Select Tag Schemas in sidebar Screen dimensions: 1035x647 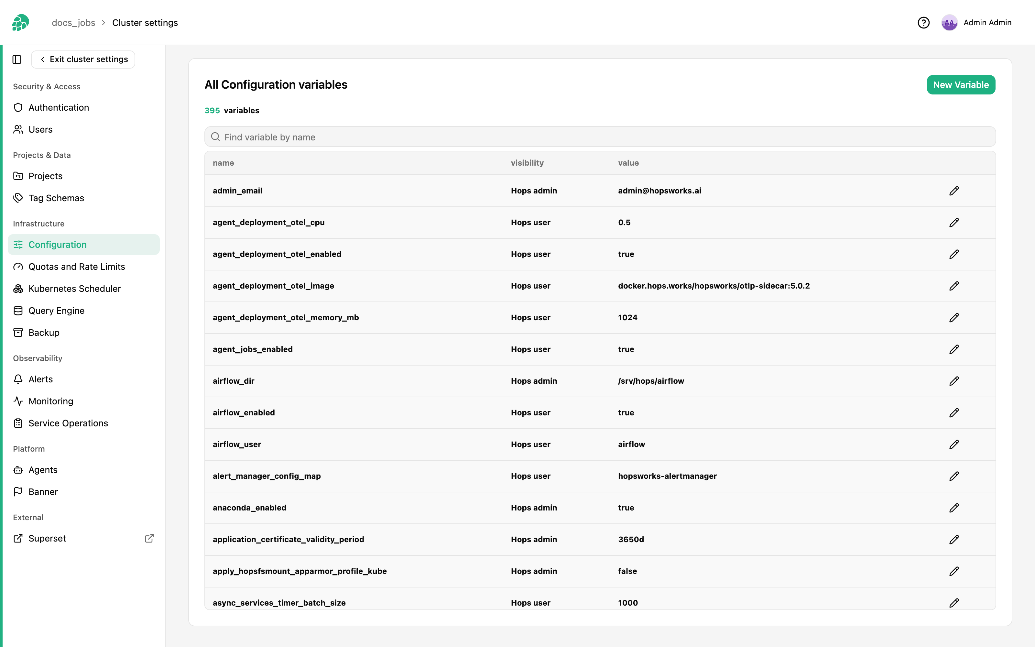(x=84, y=198)
